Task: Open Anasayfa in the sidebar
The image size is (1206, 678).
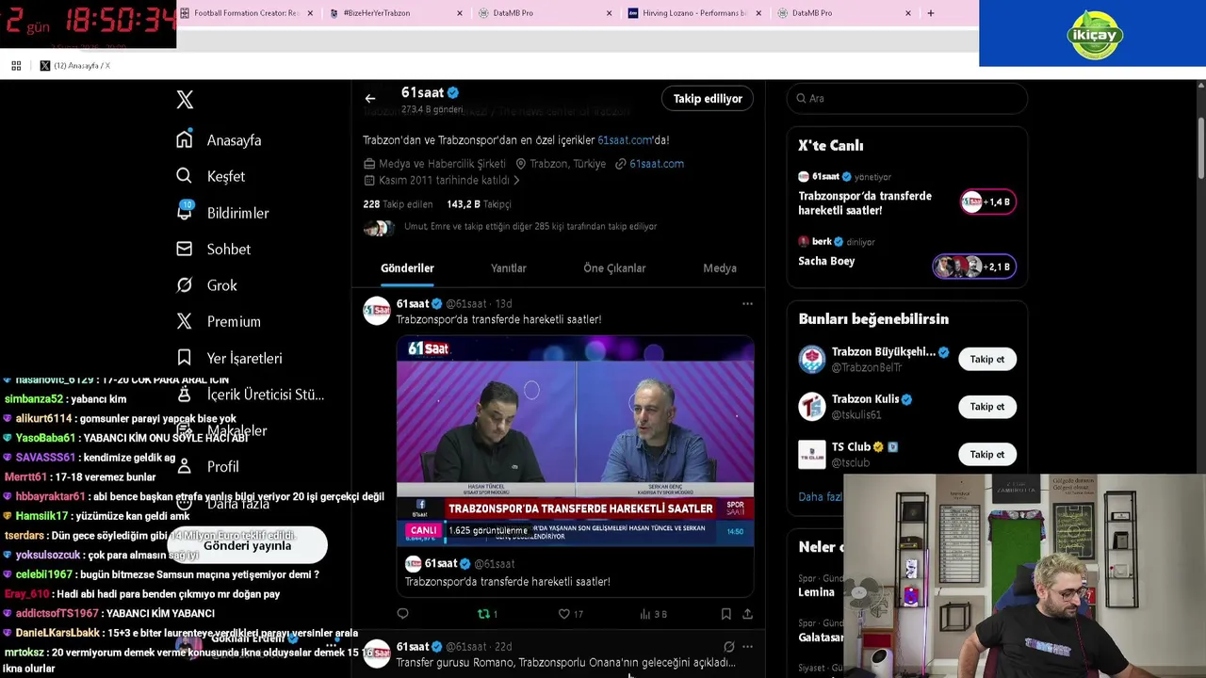Action: pos(219,140)
